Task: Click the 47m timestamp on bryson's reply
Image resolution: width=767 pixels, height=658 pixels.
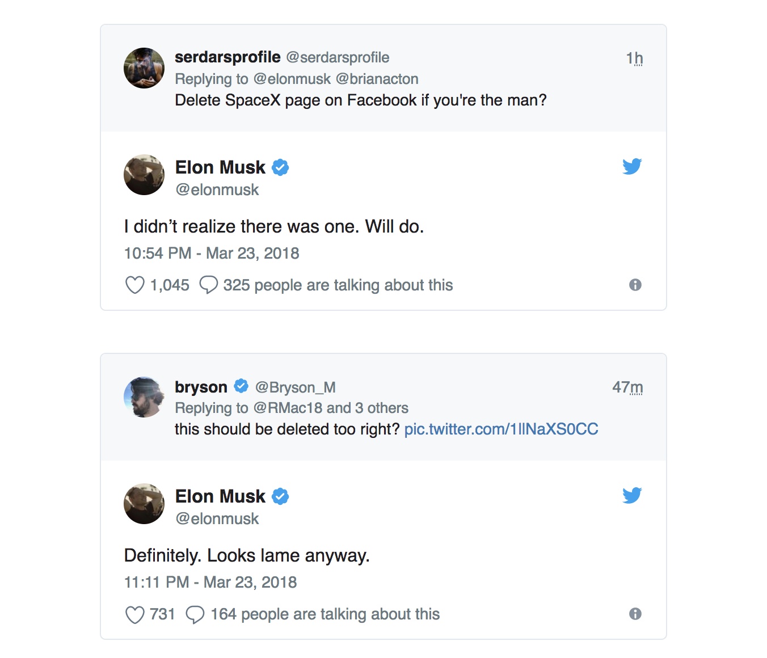Action: [x=628, y=387]
